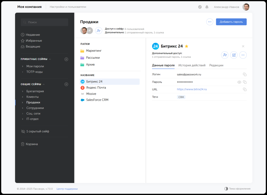Click the copy icon in the Пароль row
Screen dimensions: 267x195
coord(245,82)
